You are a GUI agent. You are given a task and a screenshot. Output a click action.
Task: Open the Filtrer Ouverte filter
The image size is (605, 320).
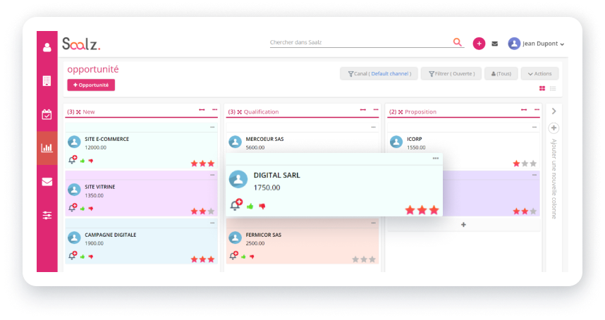(x=451, y=73)
